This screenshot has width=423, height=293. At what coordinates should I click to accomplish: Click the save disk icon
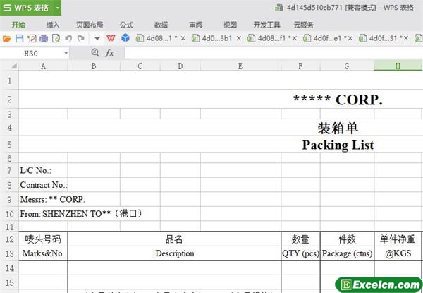pos(19,39)
